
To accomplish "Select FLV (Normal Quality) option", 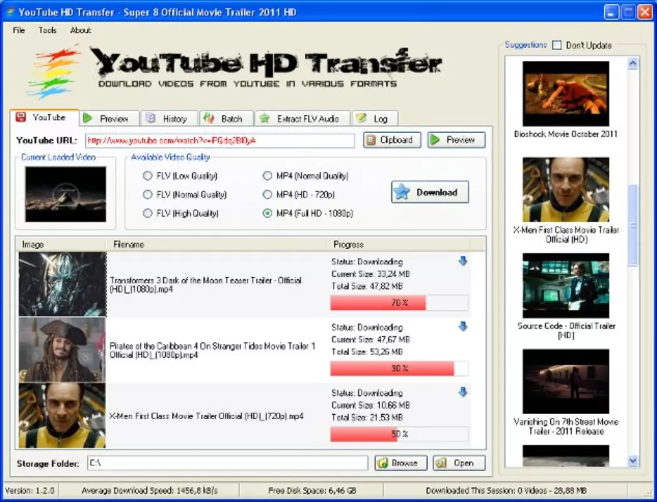I will (x=185, y=195).
